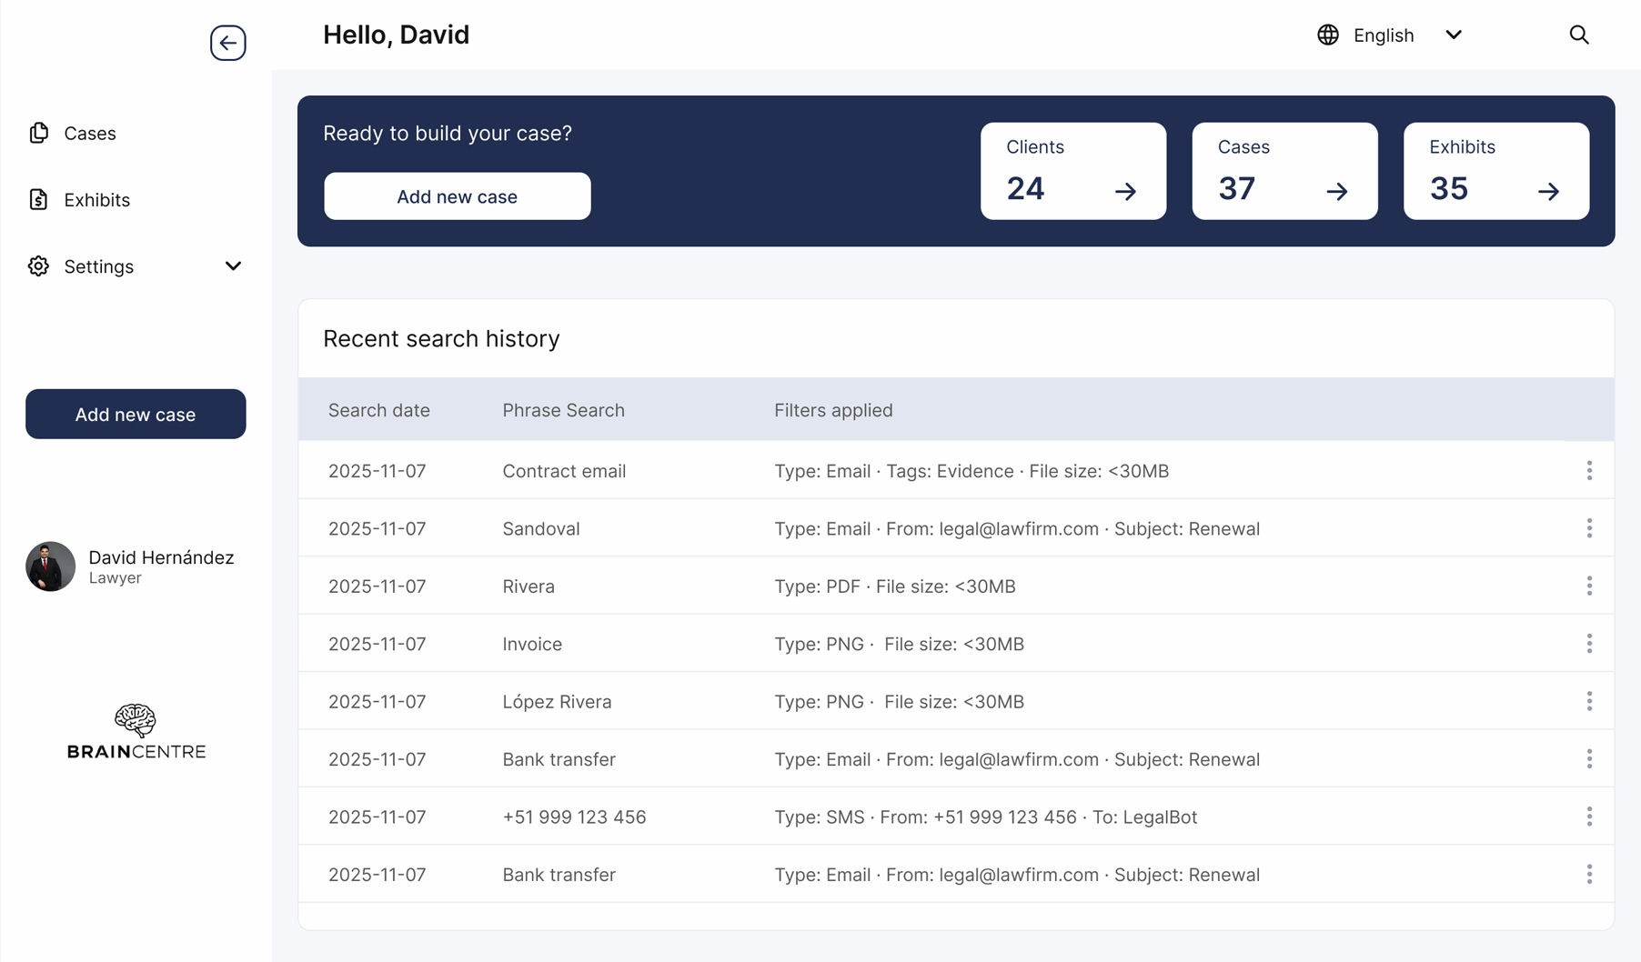Open Cases in the sidebar menu
The width and height of the screenshot is (1641, 962).
point(90,134)
